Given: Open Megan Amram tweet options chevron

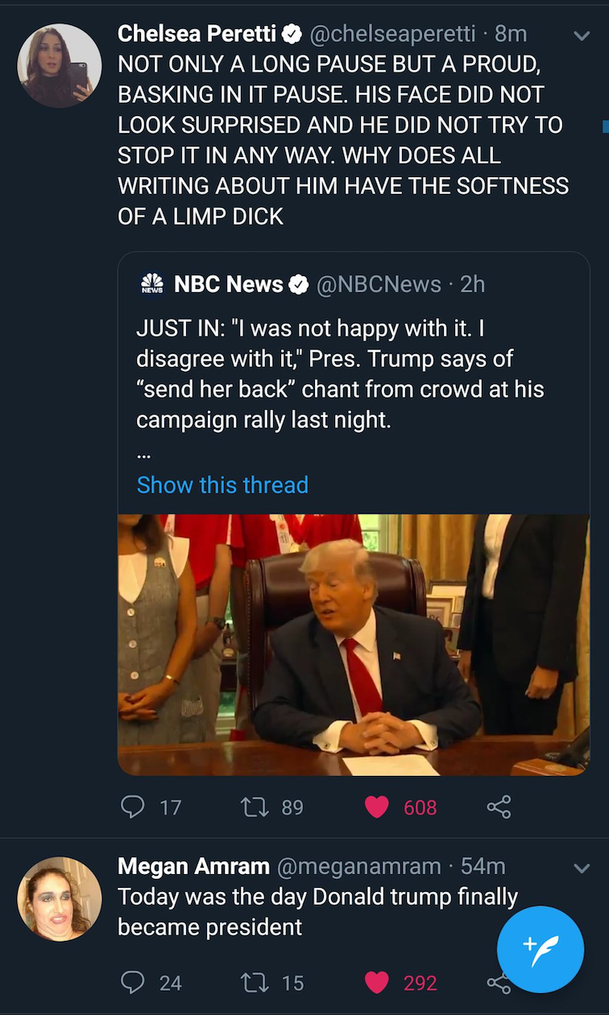Looking at the screenshot, I should point(581,868).
